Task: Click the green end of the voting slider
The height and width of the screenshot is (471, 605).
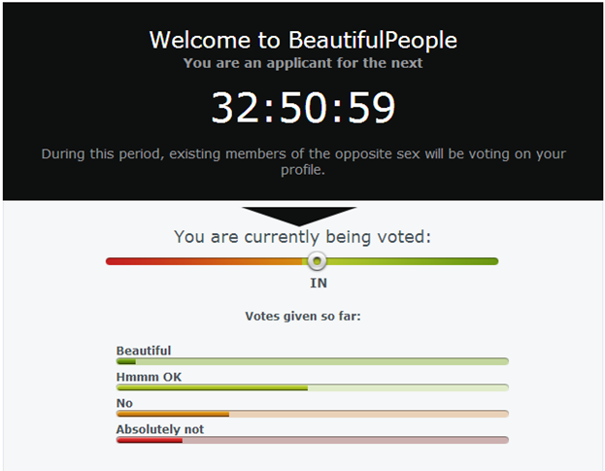Action: pyautogui.click(x=488, y=261)
